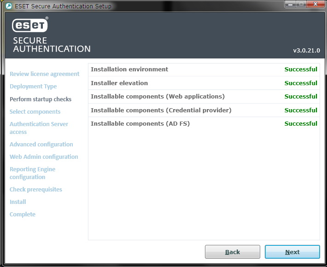Click Installable components (Web applications) label
Viewport: 327px width, 267px height.
(158, 96)
